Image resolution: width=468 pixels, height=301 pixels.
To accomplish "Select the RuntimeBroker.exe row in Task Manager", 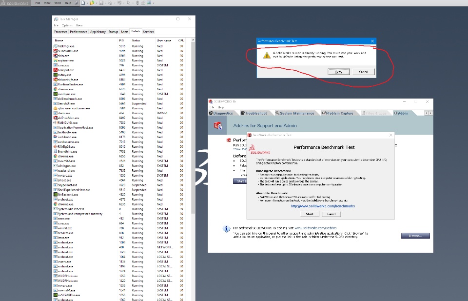I will click(122, 84).
